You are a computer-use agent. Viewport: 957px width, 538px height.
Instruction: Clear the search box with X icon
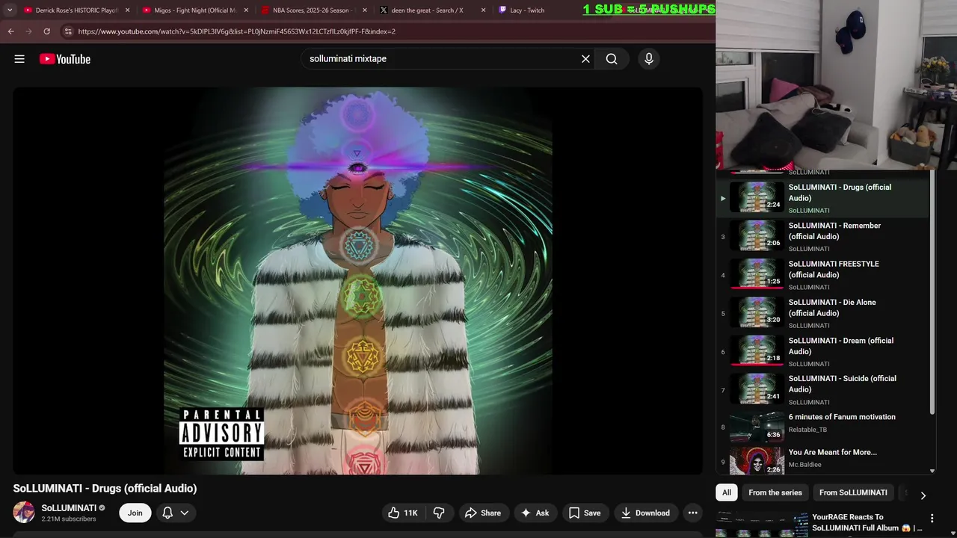[585, 59]
